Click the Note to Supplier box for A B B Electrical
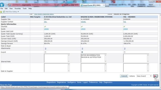The height and width of the screenshot is (90, 161). [x=57, y=68]
